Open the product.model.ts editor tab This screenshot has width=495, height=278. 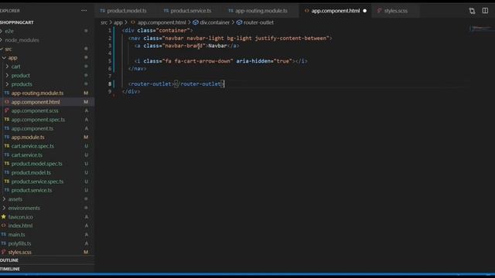coord(124,11)
